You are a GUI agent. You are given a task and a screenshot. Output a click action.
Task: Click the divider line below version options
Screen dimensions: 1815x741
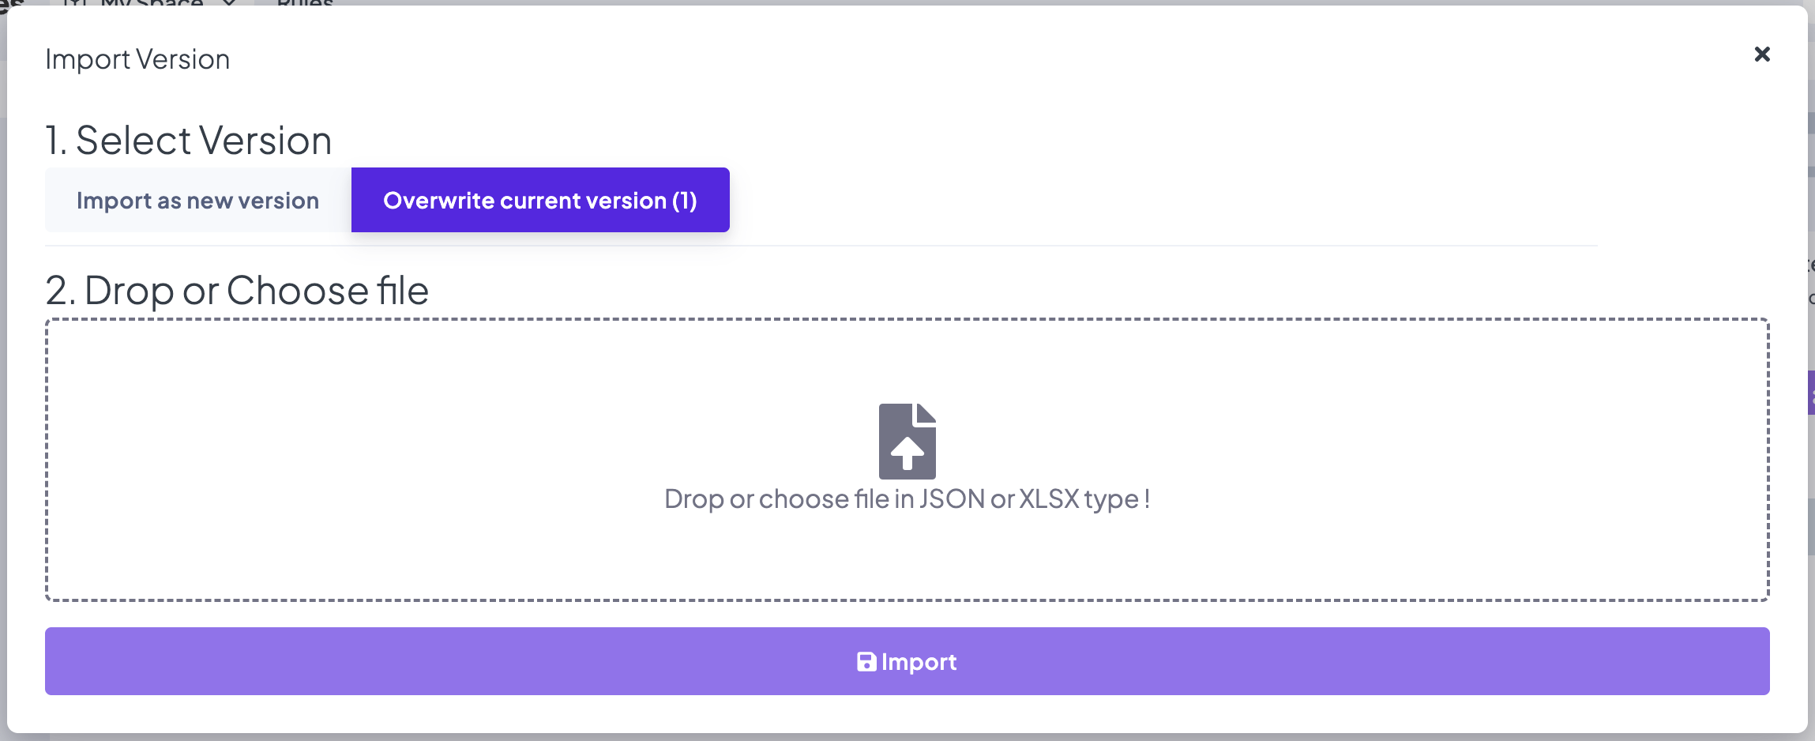click(x=821, y=246)
